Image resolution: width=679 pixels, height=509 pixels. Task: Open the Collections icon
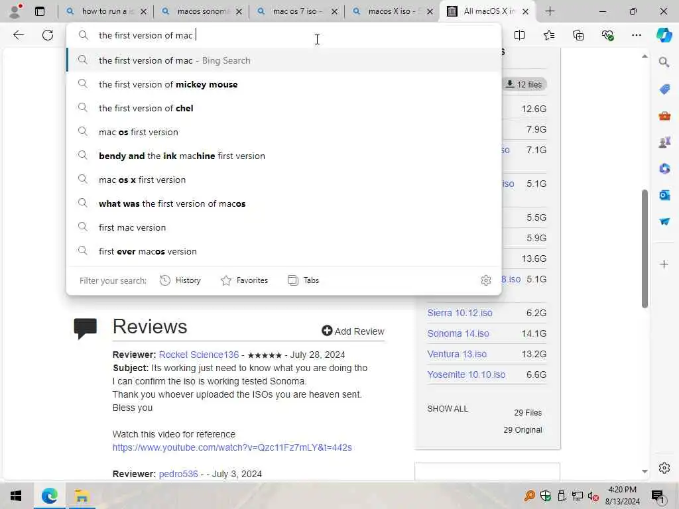[x=578, y=35]
